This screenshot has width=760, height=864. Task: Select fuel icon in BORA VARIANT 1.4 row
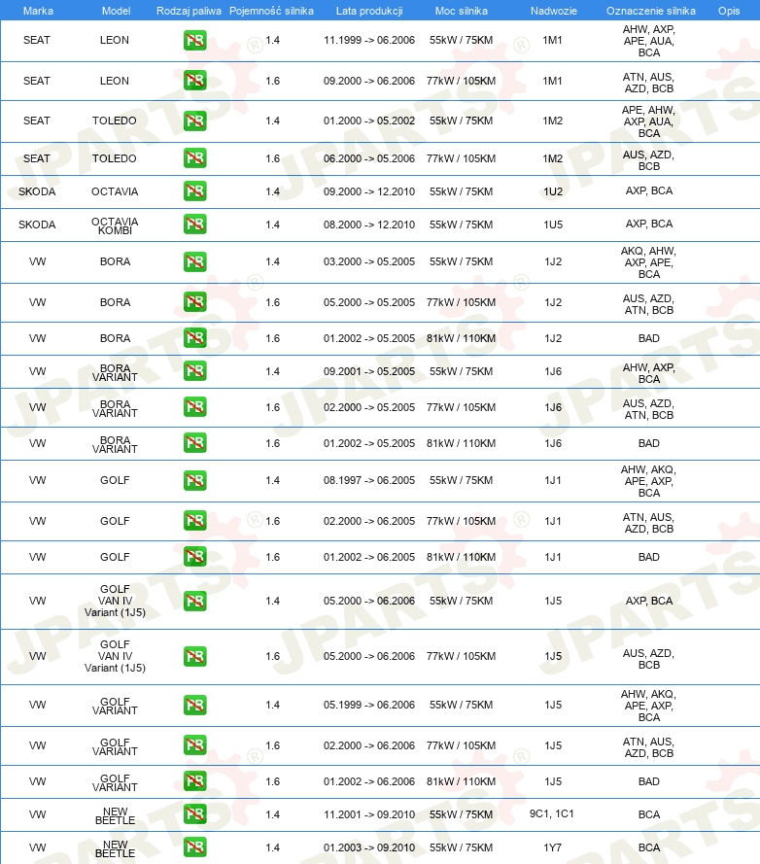pos(195,371)
